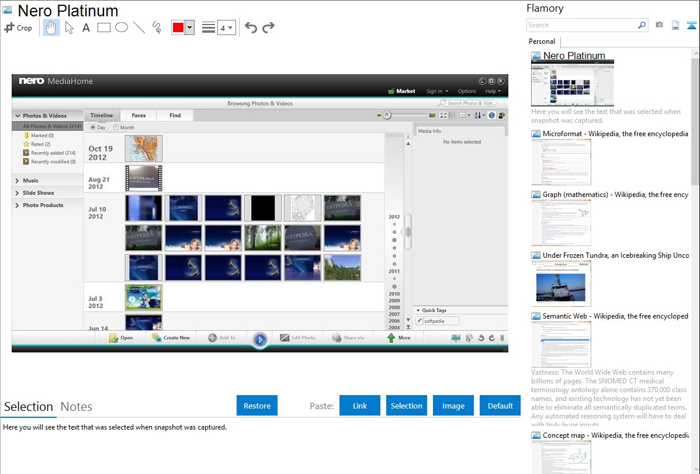Select Semantic Web - Wikipedia snapshot title
This screenshot has height=474, width=700.
coord(615,316)
